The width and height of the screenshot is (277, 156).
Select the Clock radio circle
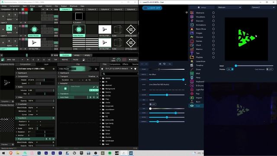213,45
